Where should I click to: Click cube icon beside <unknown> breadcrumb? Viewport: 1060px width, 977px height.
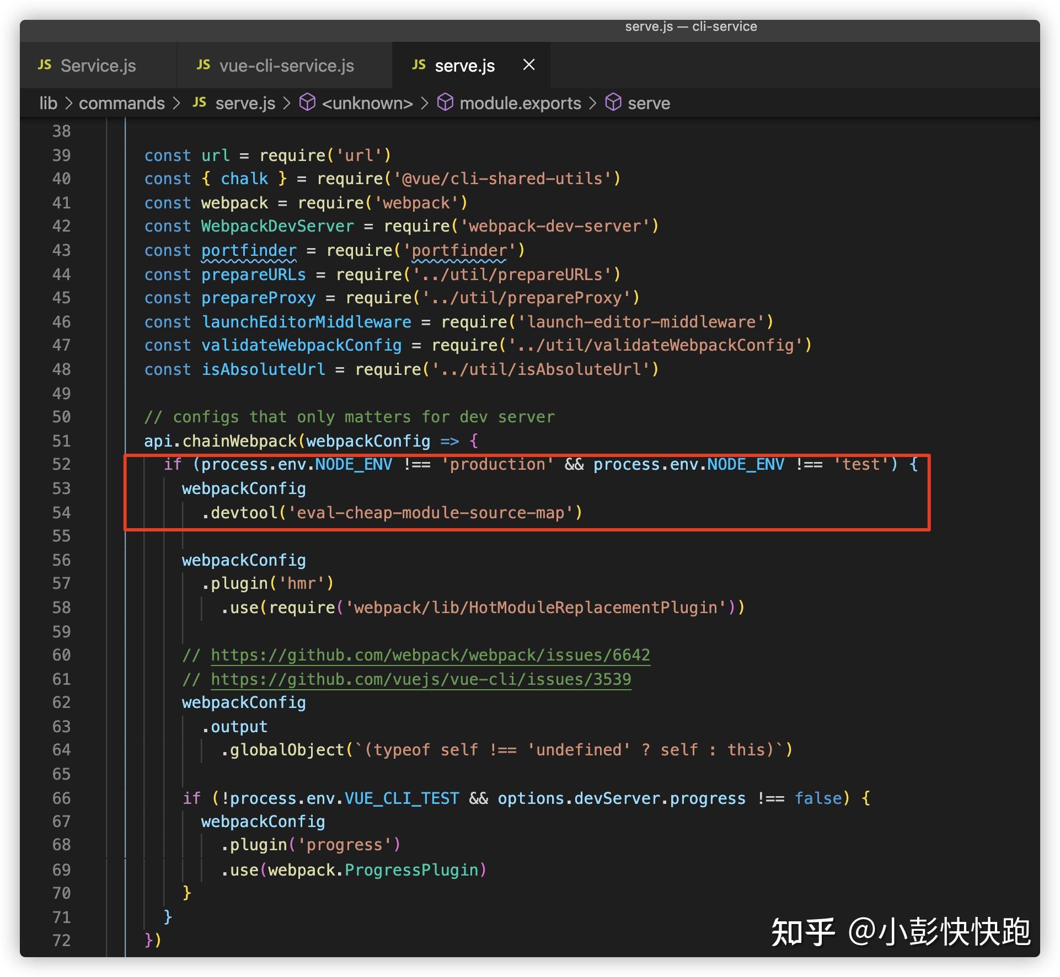tap(307, 103)
